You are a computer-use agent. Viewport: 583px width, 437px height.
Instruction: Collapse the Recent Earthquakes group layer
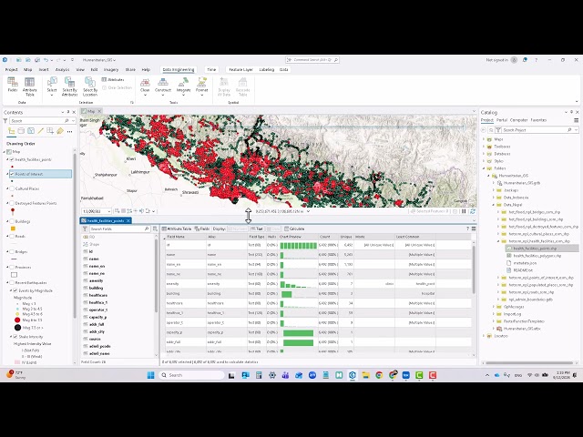[x=7, y=283]
